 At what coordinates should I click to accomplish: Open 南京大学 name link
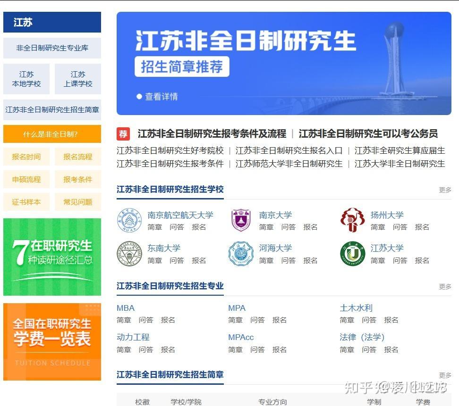[275, 215]
